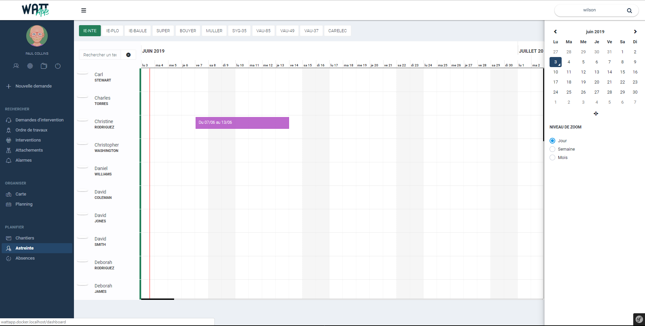Image resolution: width=645 pixels, height=326 pixels.
Task: Switch to the CARELEC tab
Action: tap(337, 31)
